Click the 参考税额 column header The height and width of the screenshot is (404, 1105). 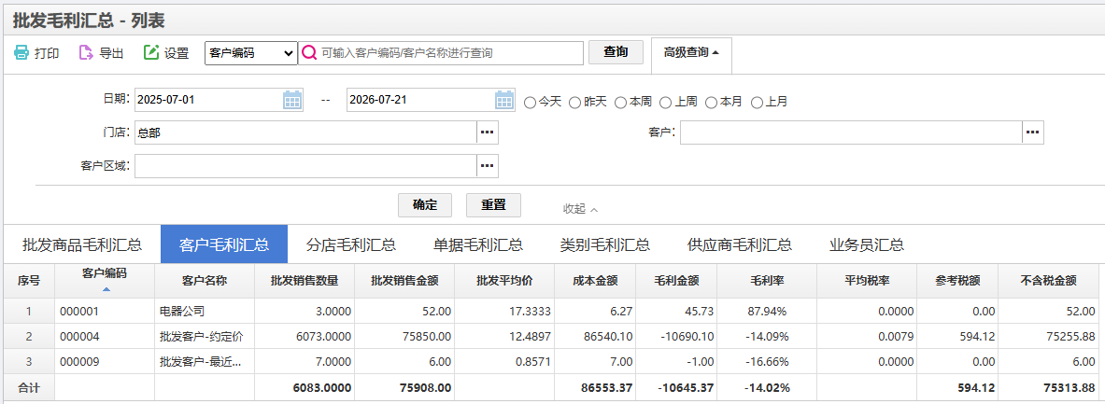coord(957,280)
